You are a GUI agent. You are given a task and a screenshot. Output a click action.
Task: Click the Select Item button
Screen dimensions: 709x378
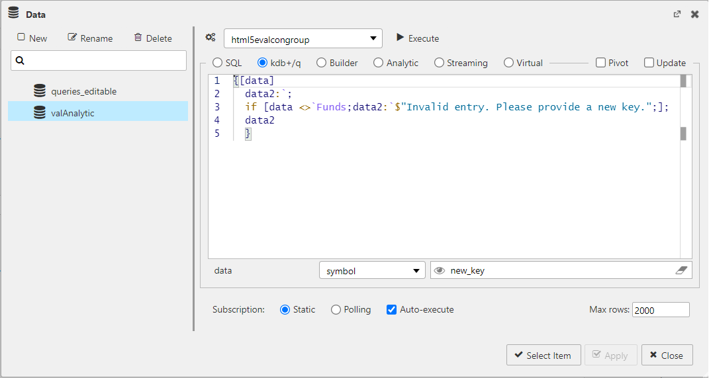(543, 356)
